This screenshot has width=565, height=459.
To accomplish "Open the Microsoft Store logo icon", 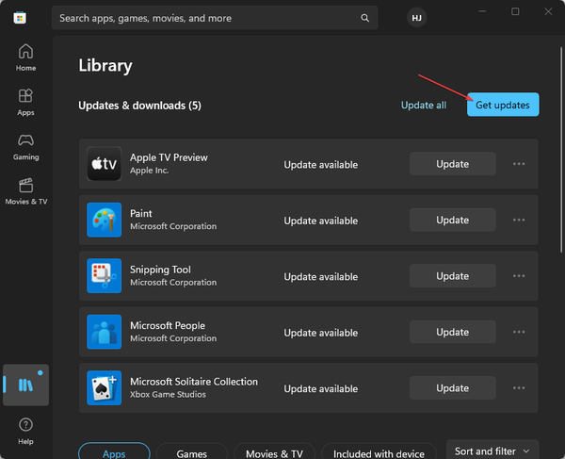I will (20, 17).
